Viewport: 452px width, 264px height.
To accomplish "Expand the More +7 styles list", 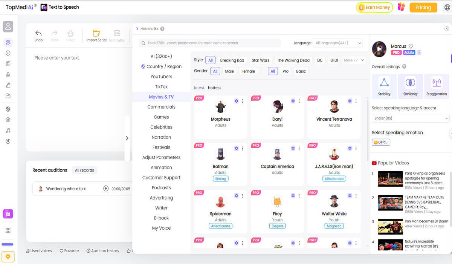I will click(354, 60).
